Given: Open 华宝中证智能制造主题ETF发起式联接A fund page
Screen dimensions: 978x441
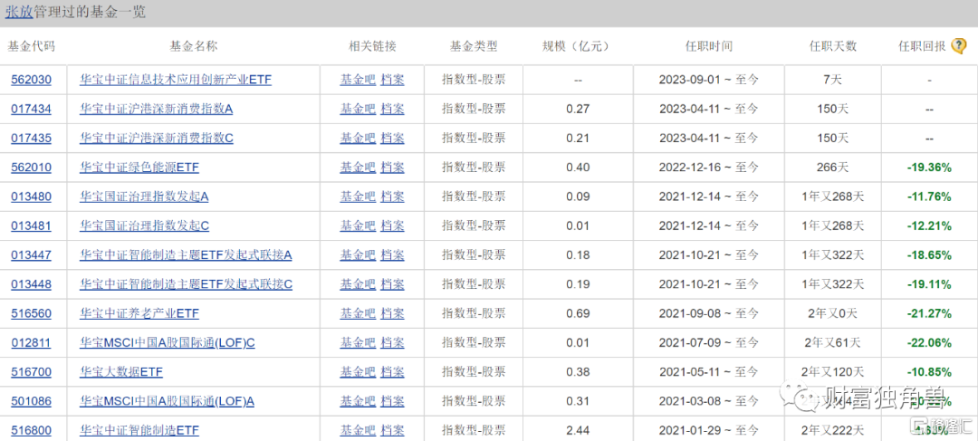Looking at the screenshot, I should [x=186, y=255].
